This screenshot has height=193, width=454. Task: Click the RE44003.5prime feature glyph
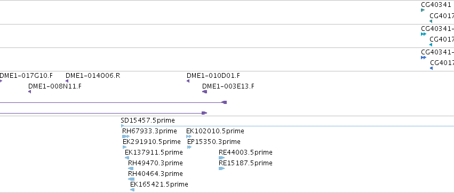[x=221, y=158]
